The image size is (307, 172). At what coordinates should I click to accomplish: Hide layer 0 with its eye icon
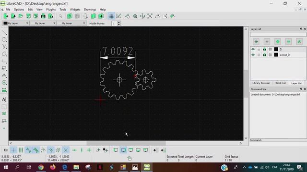tap(253, 49)
